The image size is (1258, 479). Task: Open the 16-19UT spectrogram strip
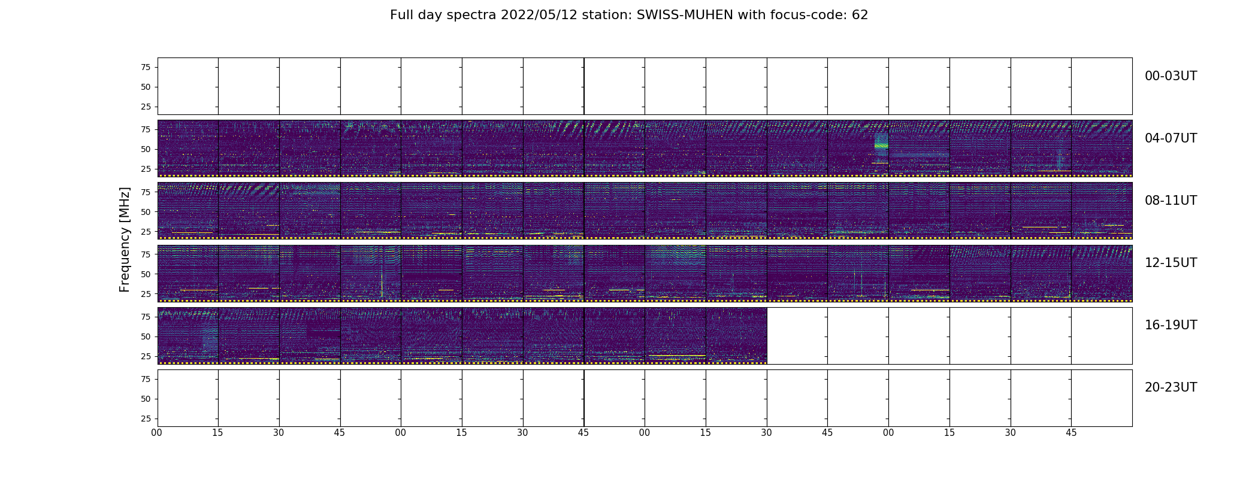coord(462,335)
